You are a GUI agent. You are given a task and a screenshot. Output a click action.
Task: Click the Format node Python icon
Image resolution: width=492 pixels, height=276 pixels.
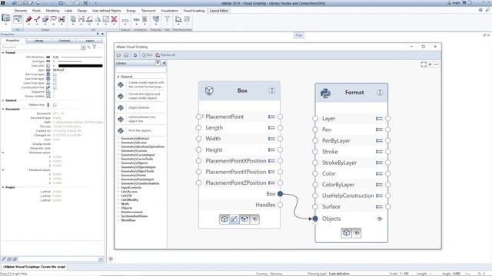[x=325, y=93]
